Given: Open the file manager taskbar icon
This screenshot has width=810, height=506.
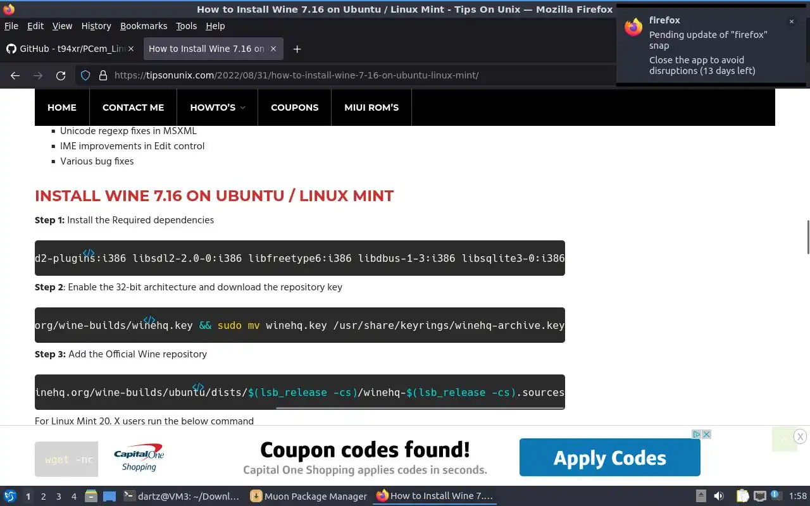Looking at the screenshot, I should pyautogui.click(x=90, y=496).
